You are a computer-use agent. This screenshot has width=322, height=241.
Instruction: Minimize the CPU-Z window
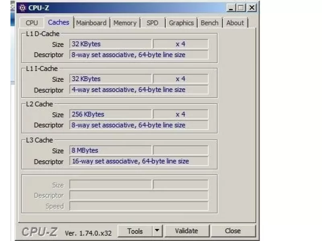click(231, 8)
